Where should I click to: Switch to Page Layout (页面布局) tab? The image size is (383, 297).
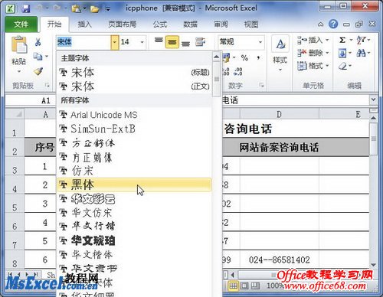point(123,24)
